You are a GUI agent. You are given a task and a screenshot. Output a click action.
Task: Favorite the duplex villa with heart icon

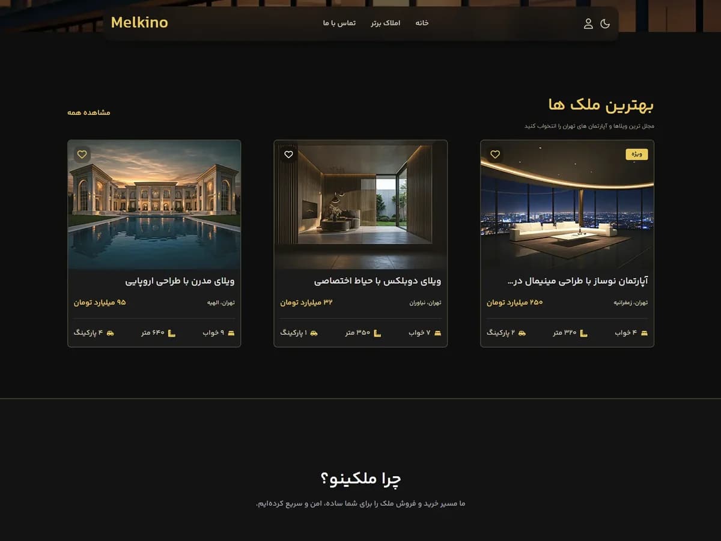(x=288, y=154)
